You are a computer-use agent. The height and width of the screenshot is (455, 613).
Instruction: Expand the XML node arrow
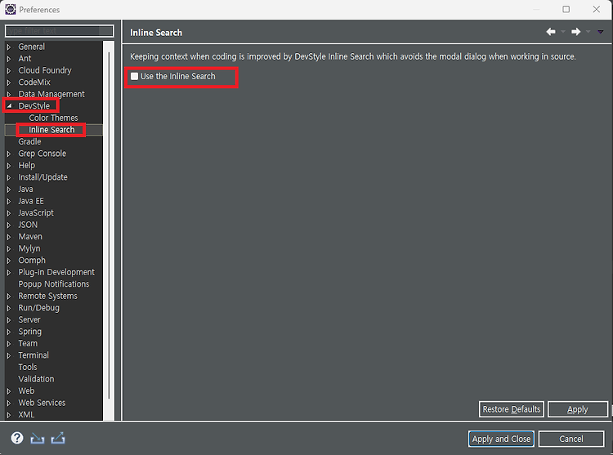pyautogui.click(x=9, y=415)
